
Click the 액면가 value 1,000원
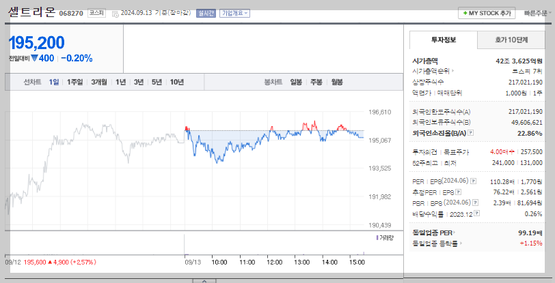(x=516, y=93)
